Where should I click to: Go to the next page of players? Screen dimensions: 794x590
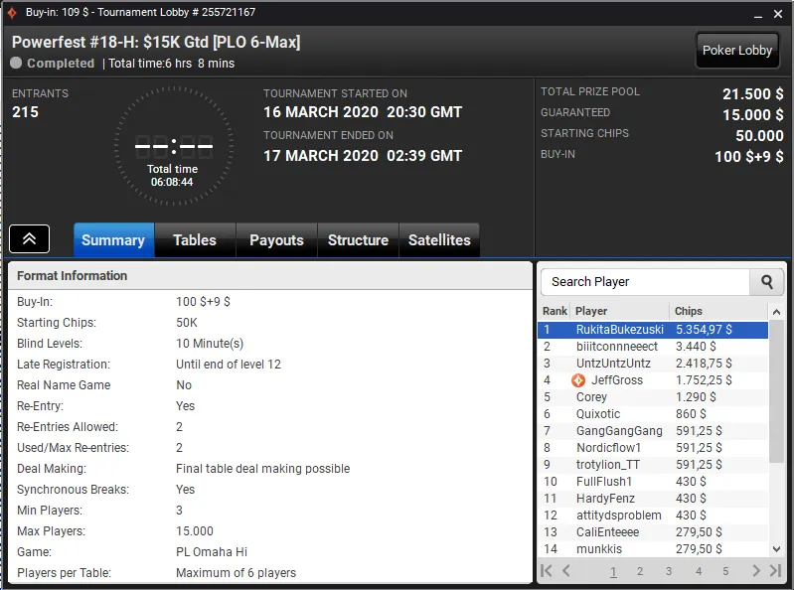(x=755, y=571)
